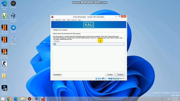The height and width of the screenshot is (101, 180).
Task: Select the Oracle VM VirtualBox desktop shortcut
Action: click(x=13, y=17)
